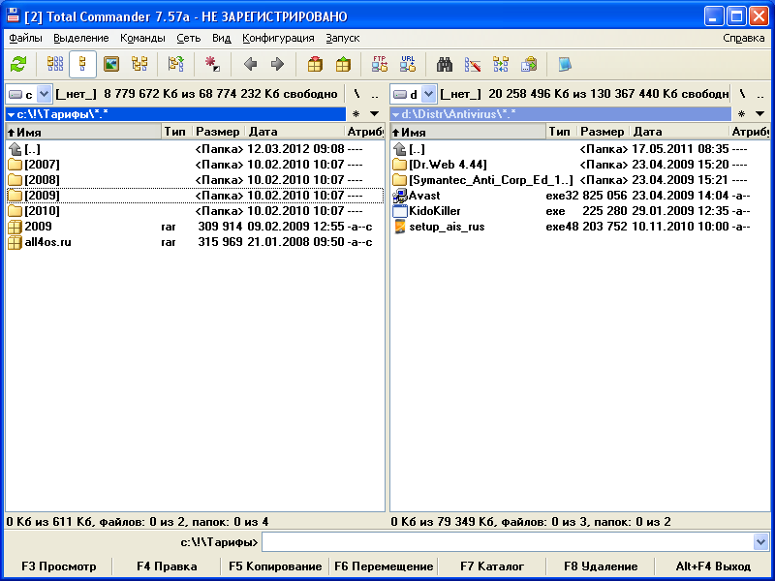Open left panel favorites asterisk button
The image size is (775, 581).
coord(356,114)
